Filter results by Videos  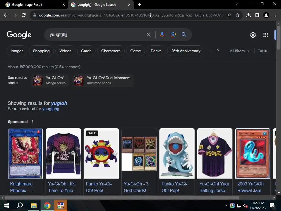coord(65,51)
